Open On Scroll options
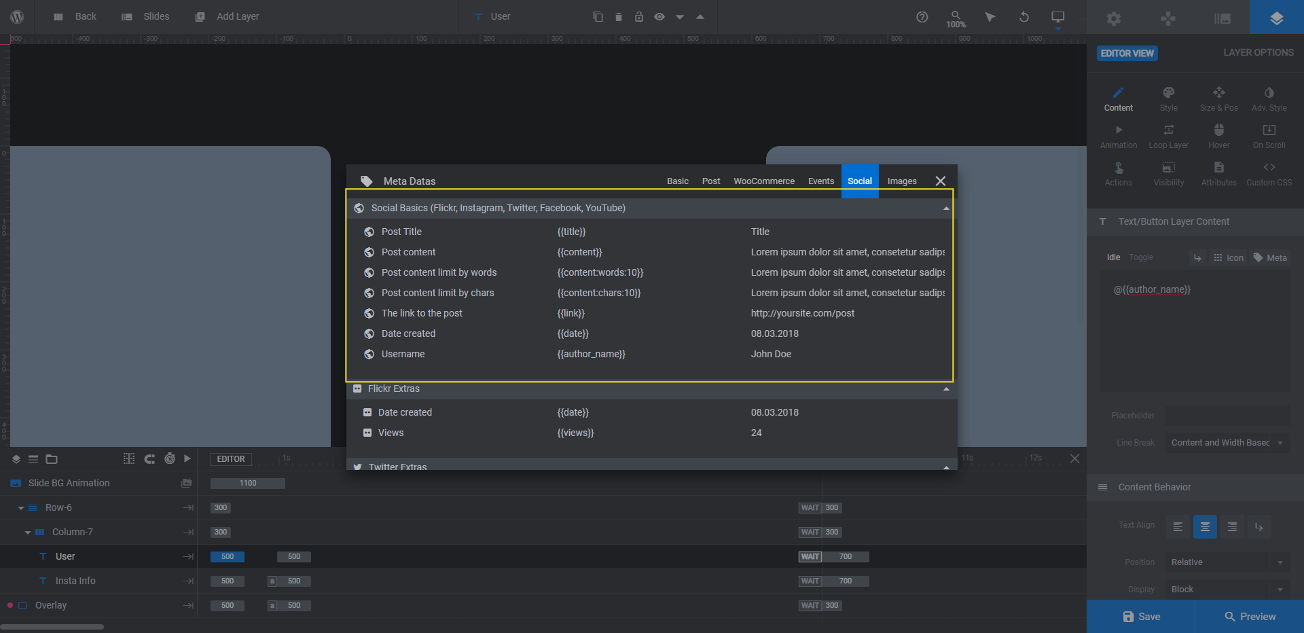This screenshot has height=633, width=1304. [x=1269, y=137]
